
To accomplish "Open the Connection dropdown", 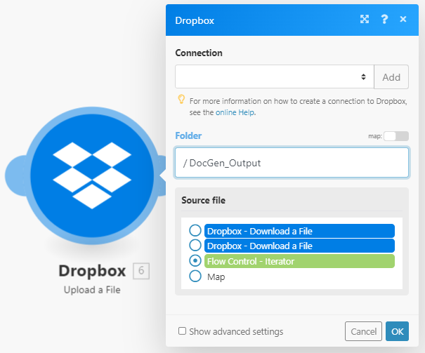I will [274, 77].
